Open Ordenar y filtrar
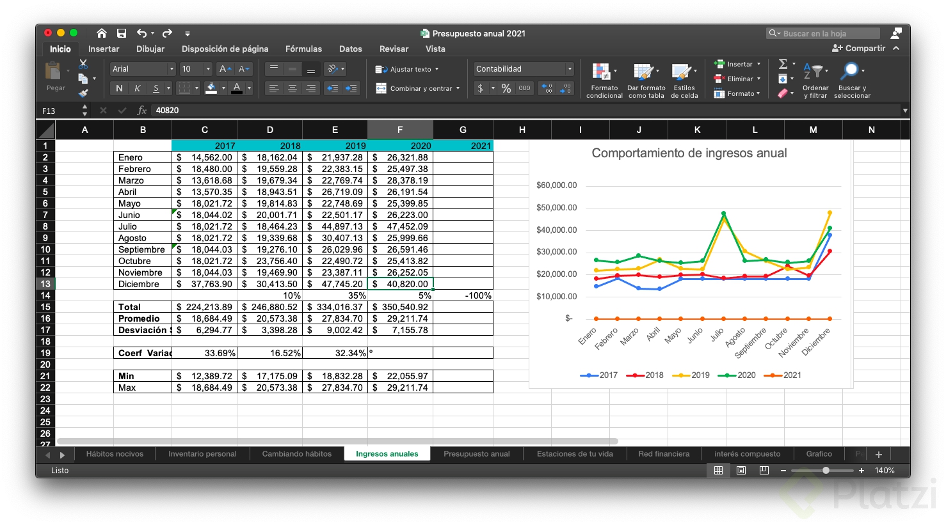Viewport: 946px width, 525px height. point(815,81)
